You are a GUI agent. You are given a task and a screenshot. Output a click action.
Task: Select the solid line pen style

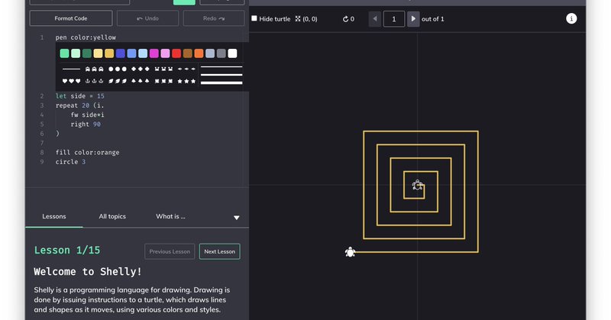click(71, 69)
